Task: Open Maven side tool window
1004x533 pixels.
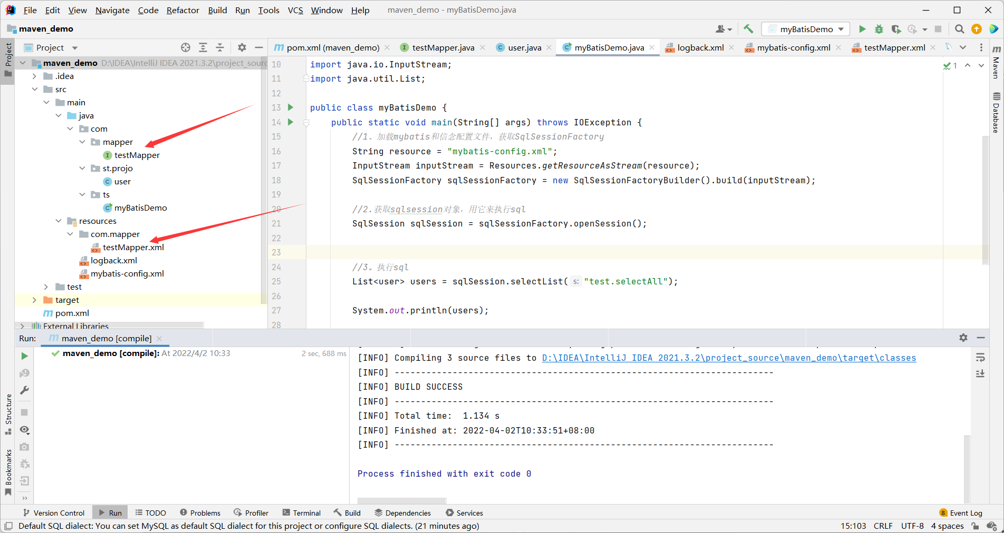Action: (996, 62)
